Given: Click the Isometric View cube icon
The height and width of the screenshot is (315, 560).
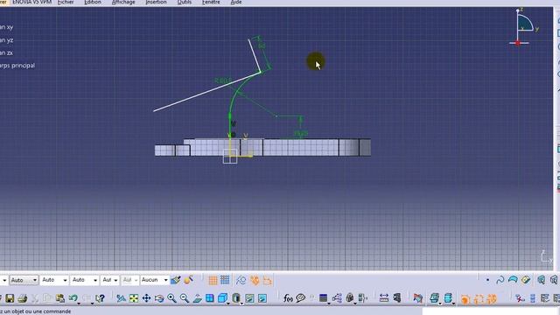Looking at the screenshot, I should pos(222,297).
